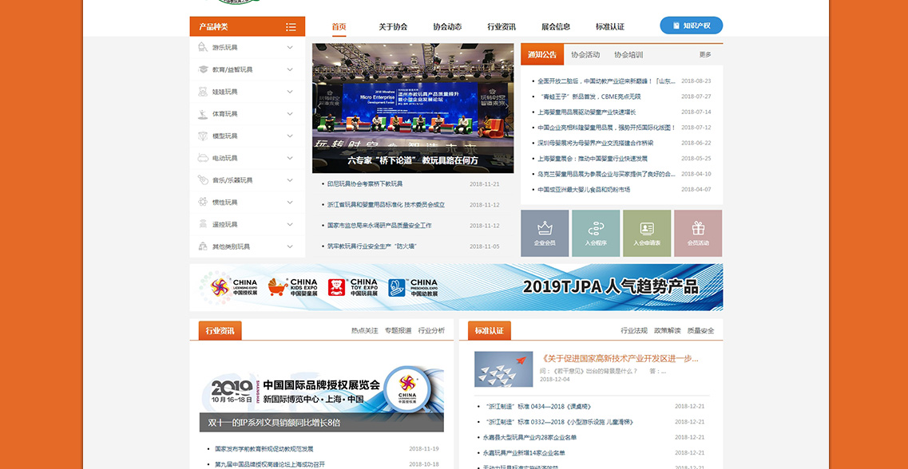Go to 展会信息 in the navigation bar
The image size is (908, 469).
[556, 26]
